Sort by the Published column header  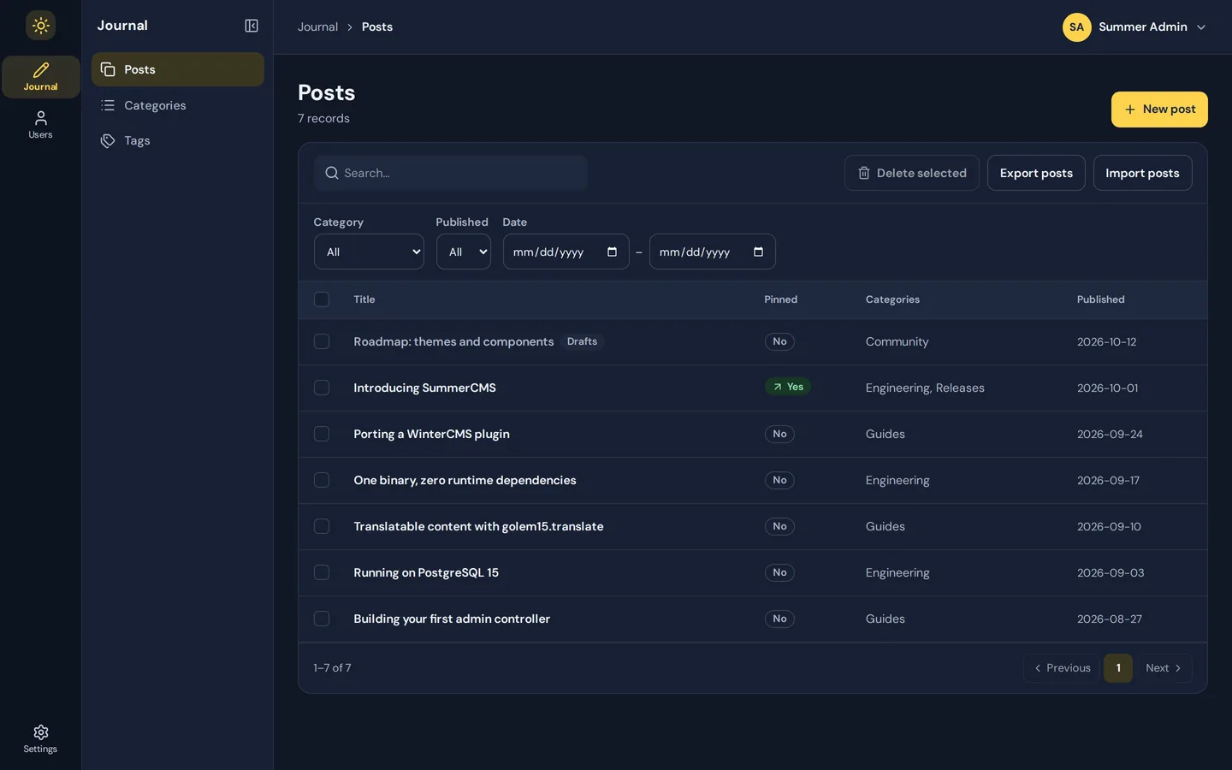tap(1100, 299)
